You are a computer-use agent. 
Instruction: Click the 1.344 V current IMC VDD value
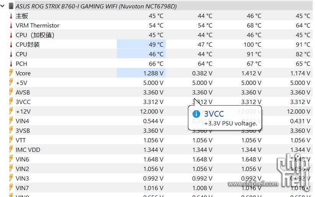(x=153, y=150)
